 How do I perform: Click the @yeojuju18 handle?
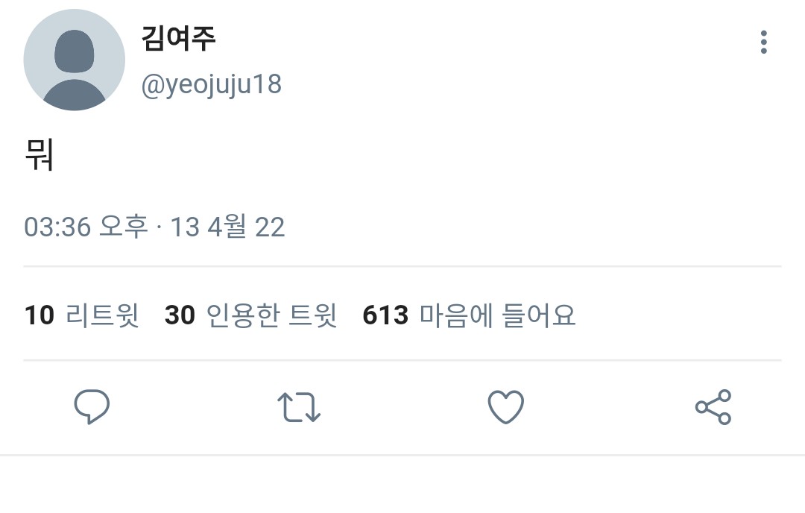[x=212, y=84]
